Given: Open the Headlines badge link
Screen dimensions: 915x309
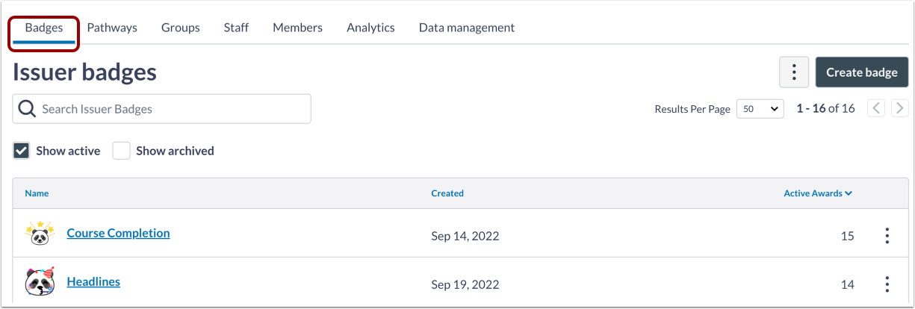Looking at the screenshot, I should click(x=93, y=281).
